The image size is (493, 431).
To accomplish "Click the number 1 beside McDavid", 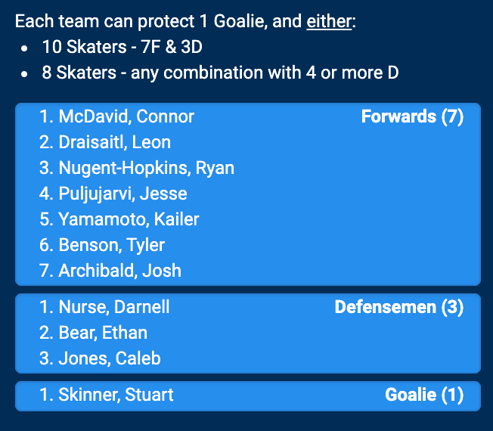I will pos(45,116).
